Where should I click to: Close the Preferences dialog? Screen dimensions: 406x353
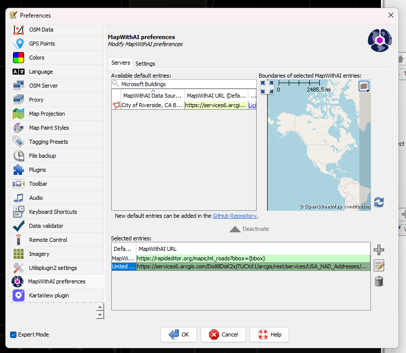(391, 15)
